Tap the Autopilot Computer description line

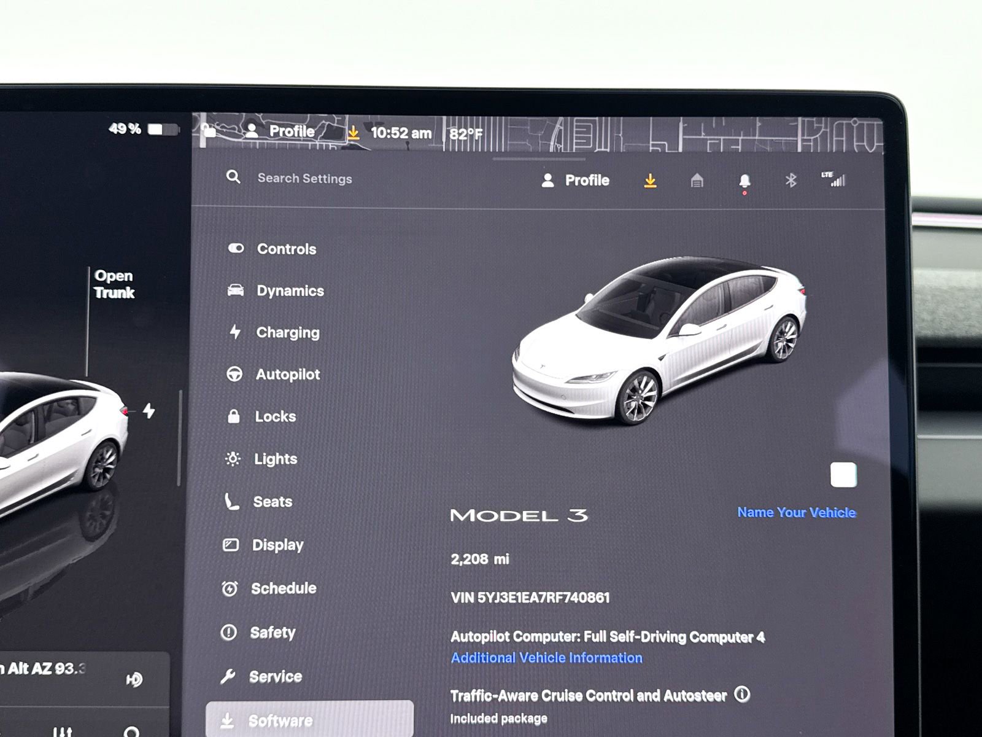(608, 637)
